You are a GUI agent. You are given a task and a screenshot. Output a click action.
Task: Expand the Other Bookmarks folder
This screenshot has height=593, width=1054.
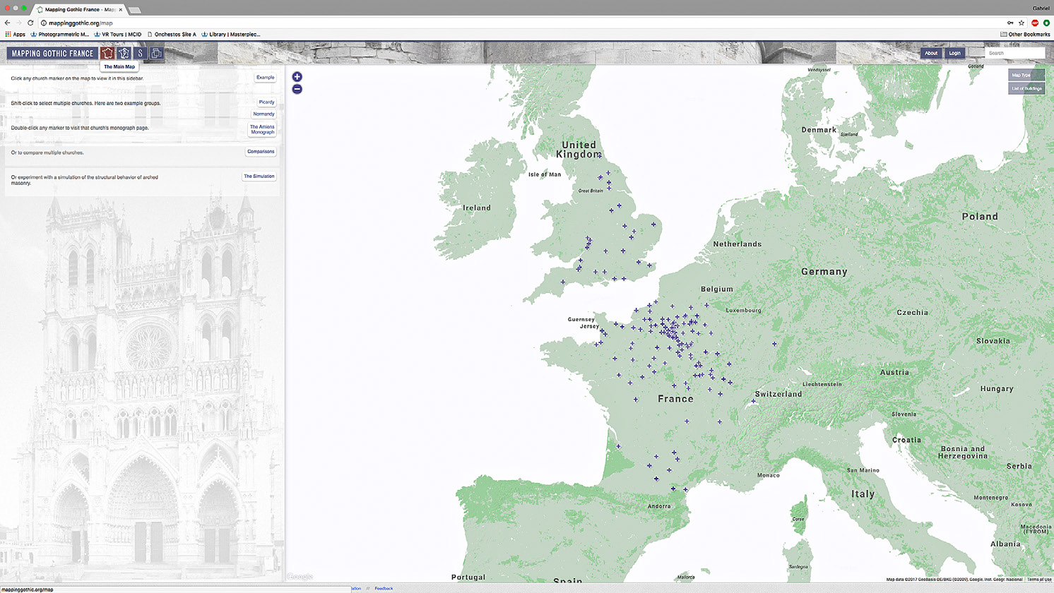(1025, 34)
